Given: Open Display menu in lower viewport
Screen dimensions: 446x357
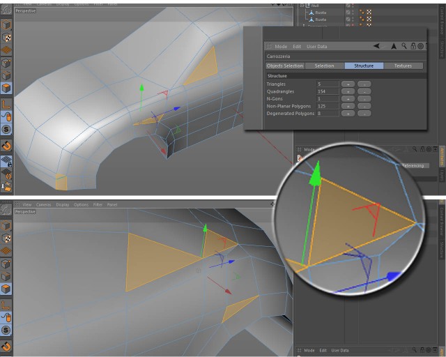Looking at the screenshot, I should [62, 204].
